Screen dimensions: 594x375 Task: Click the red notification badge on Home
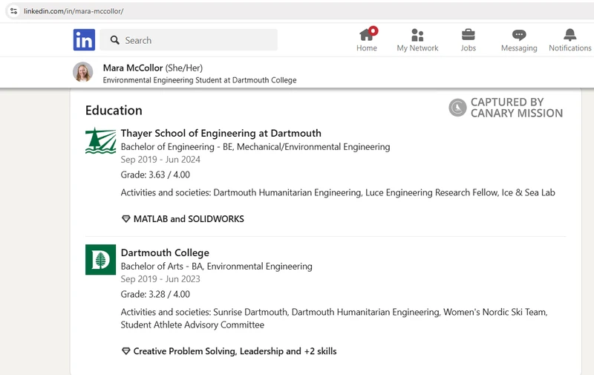click(x=373, y=30)
